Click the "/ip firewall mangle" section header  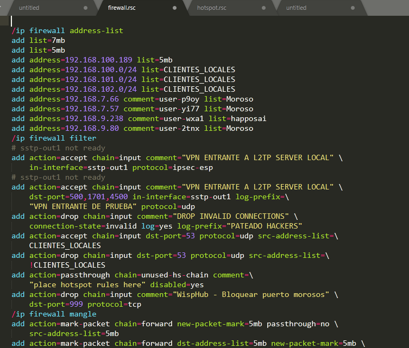[x=54, y=314]
